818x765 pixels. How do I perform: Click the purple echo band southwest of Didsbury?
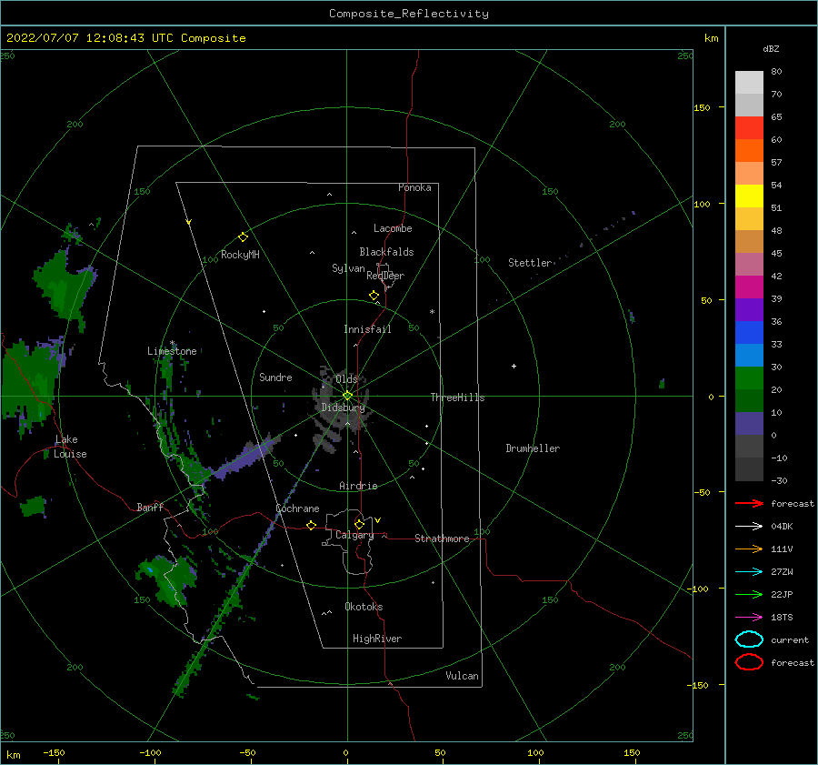[246, 456]
